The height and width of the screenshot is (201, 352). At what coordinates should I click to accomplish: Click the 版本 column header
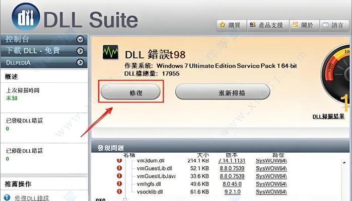click(x=232, y=155)
